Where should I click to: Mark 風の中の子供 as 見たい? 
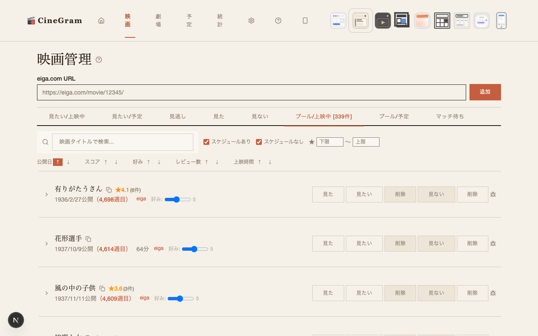click(x=364, y=293)
